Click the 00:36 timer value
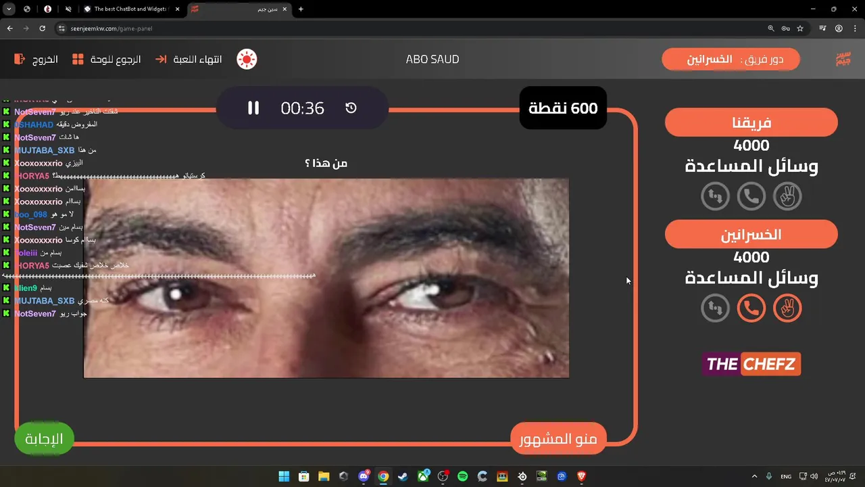Viewport: 865px width, 487px height. point(302,108)
